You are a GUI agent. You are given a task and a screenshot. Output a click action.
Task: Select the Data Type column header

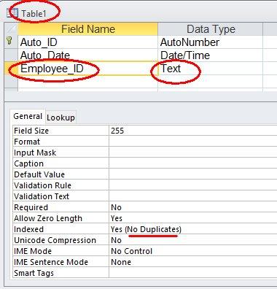pyautogui.click(x=211, y=29)
